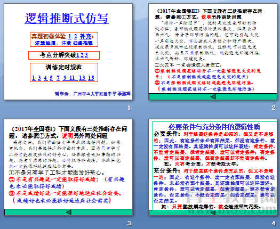Open link 3 in the 训练定时规范 box

click(39, 78)
